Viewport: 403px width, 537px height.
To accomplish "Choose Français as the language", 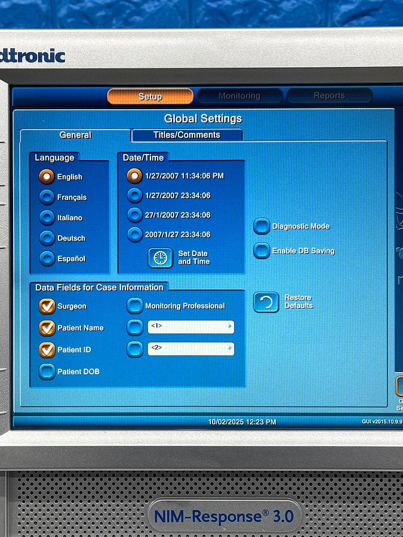I will [47, 197].
